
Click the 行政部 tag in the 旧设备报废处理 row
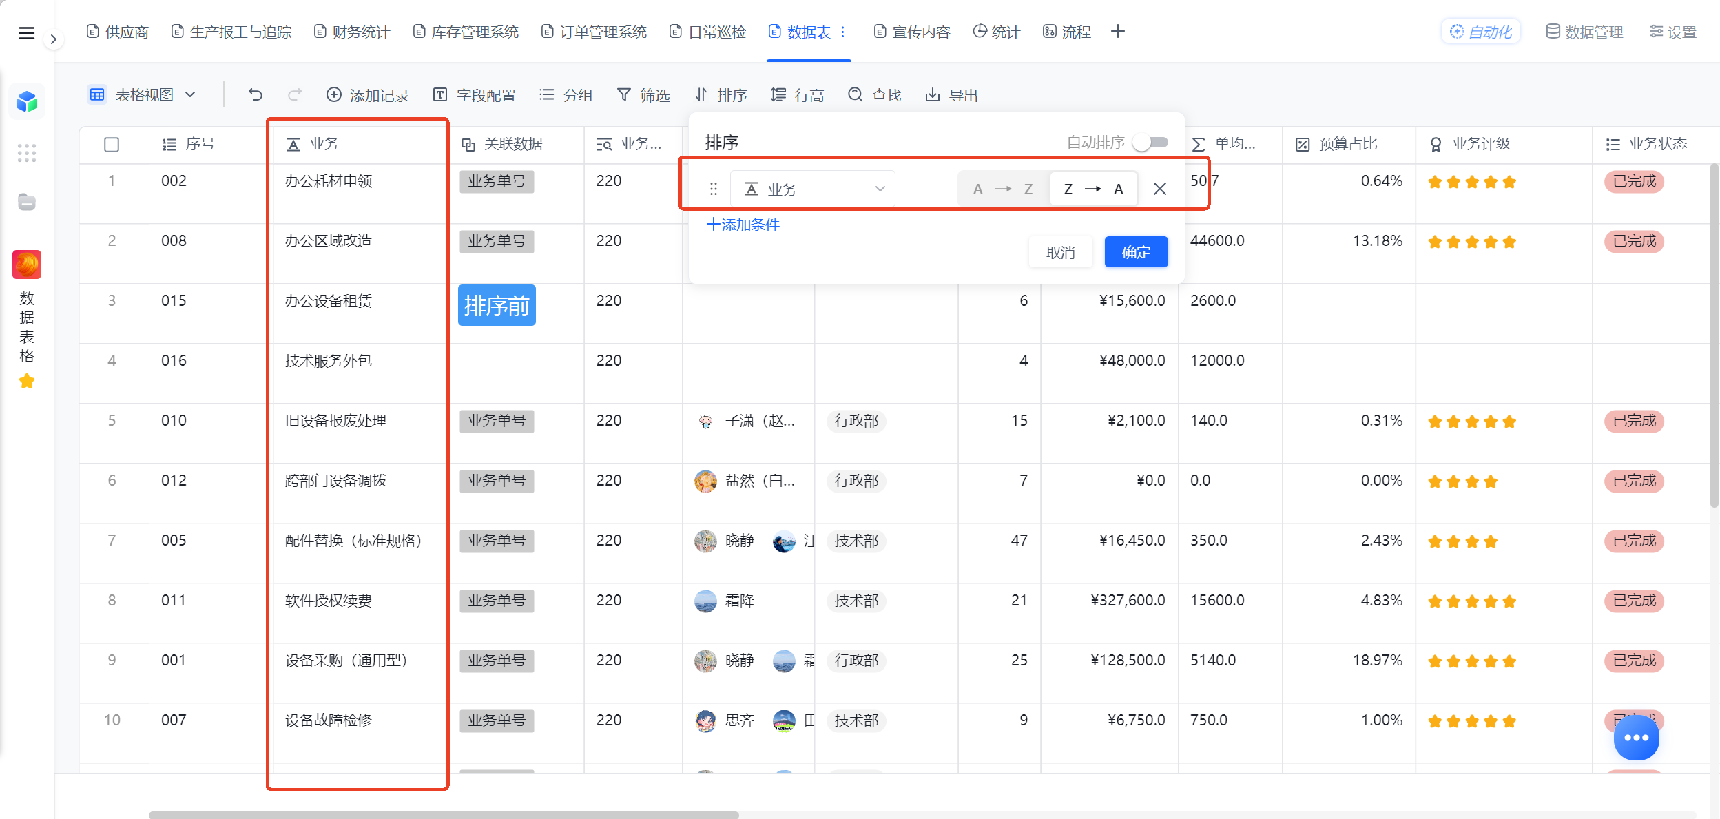coord(856,421)
